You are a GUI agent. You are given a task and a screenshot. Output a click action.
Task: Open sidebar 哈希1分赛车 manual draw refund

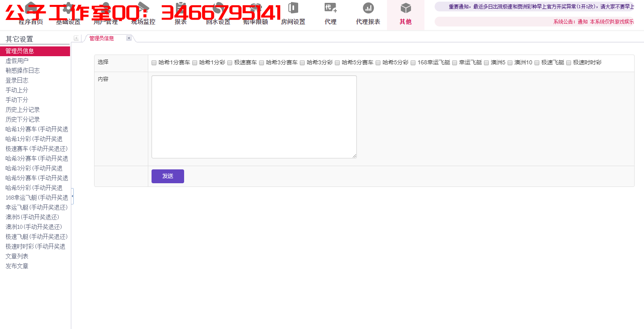(37, 129)
